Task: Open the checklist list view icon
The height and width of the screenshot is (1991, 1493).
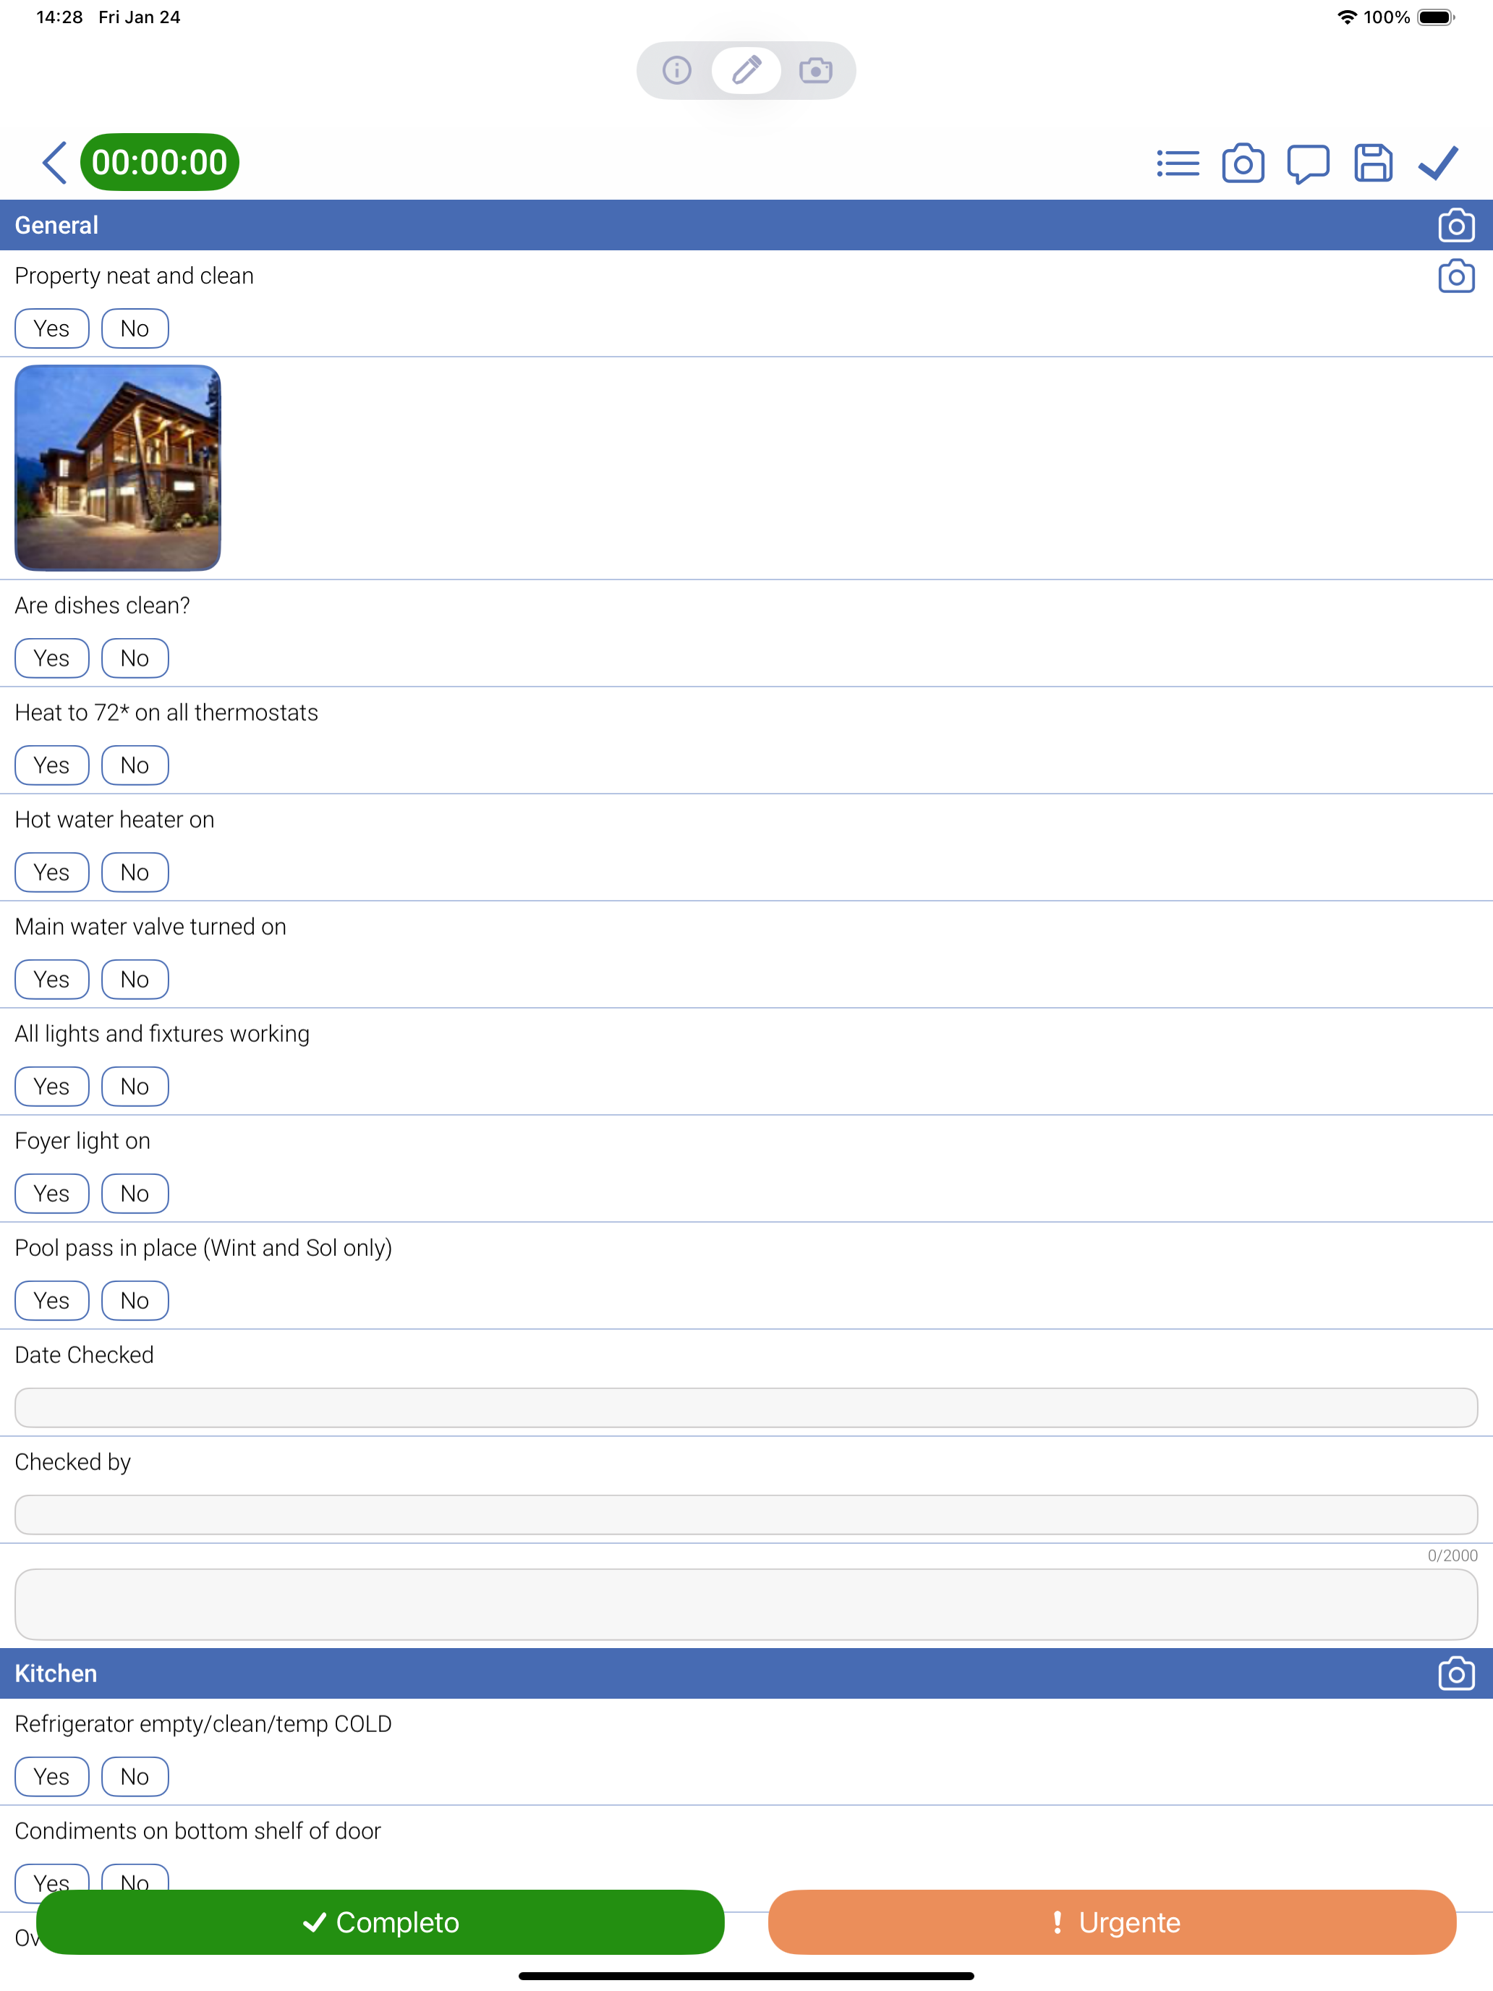Action: tap(1177, 164)
